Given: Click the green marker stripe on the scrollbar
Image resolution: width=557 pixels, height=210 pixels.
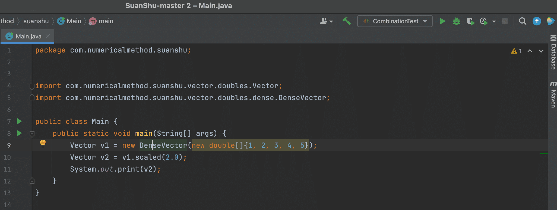Looking at the screenshot, I should [544, 154].
